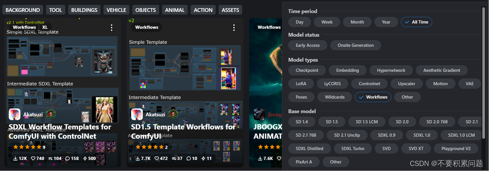The width and height of the screenshot is (489, 171).
Task: Enable the Poses model type filter
Action: coord(301,97)
